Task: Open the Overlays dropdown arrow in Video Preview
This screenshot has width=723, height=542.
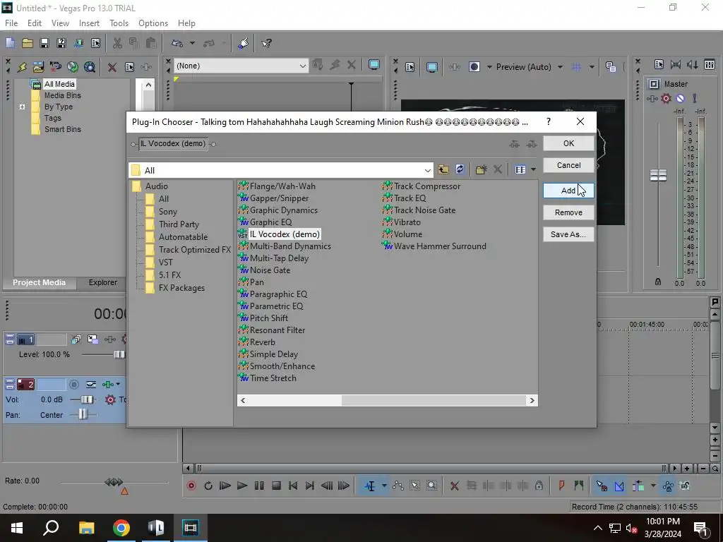Action: [592, 67]
